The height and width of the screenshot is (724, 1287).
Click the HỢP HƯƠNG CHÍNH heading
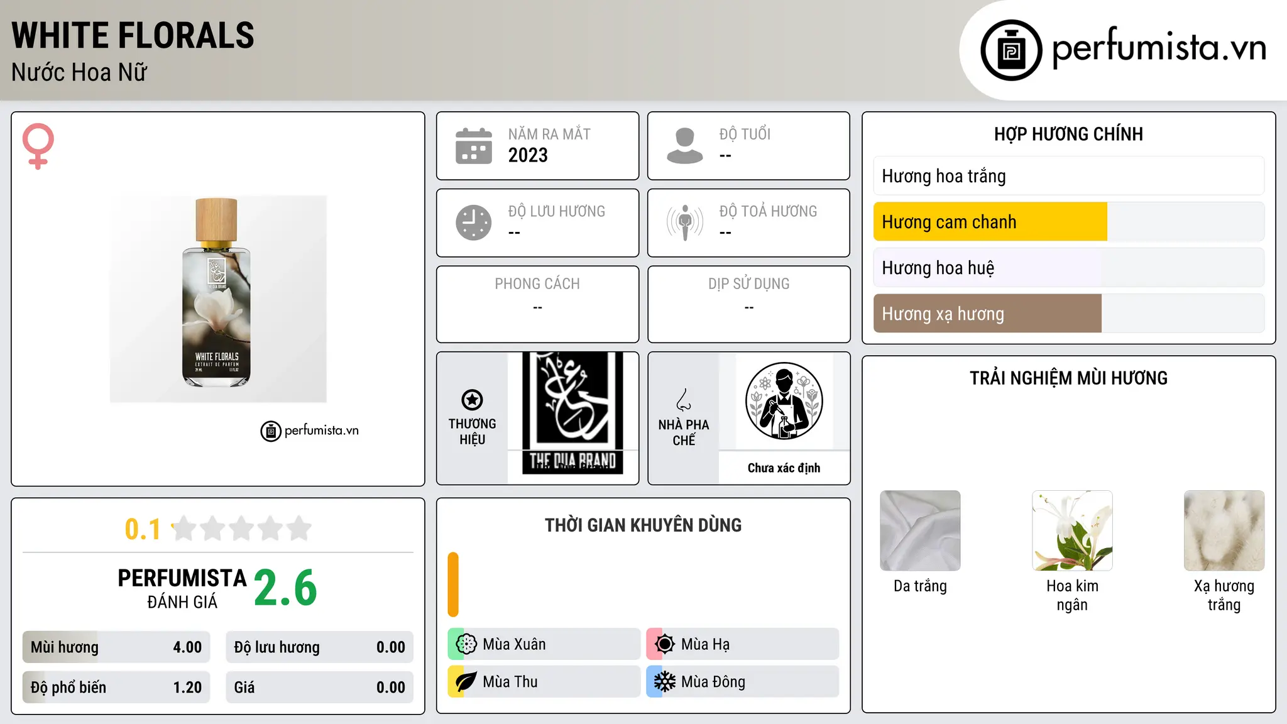pos(1068,134)
